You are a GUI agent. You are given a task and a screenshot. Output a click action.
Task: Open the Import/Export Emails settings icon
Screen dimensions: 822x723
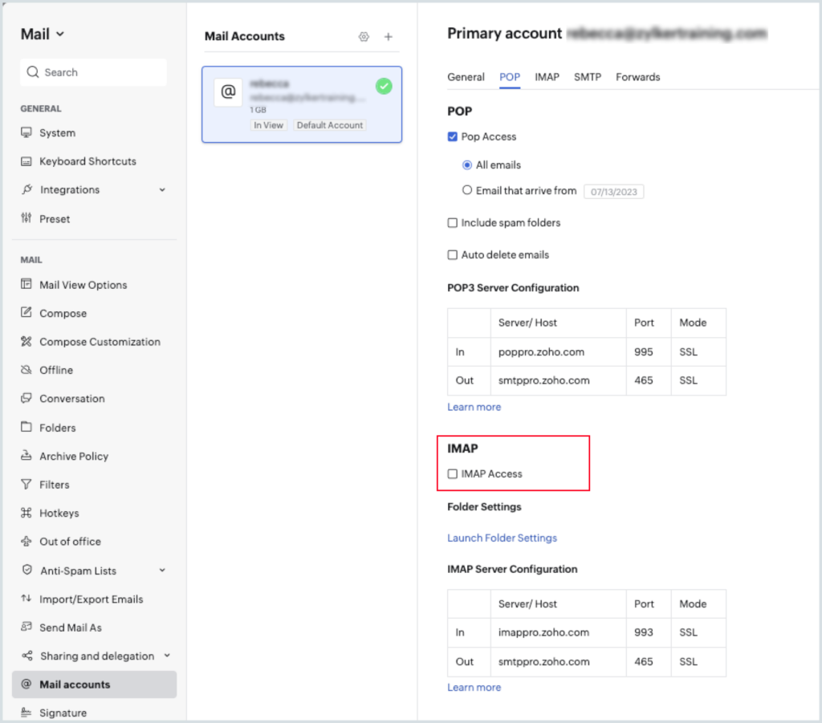(x=26, y=599)
